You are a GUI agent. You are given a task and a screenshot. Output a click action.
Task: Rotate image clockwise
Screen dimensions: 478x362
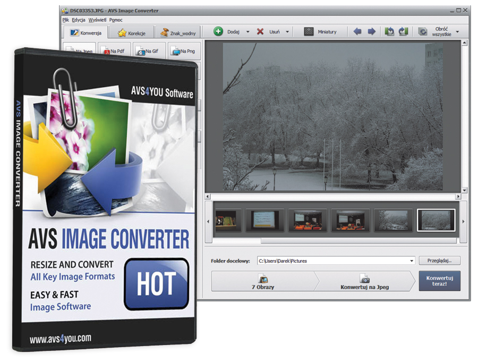(x=403, y=32)
